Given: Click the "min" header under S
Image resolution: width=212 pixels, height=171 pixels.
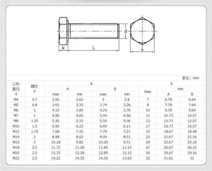Looking at the screenshot, I should click(x=180, y=89).
